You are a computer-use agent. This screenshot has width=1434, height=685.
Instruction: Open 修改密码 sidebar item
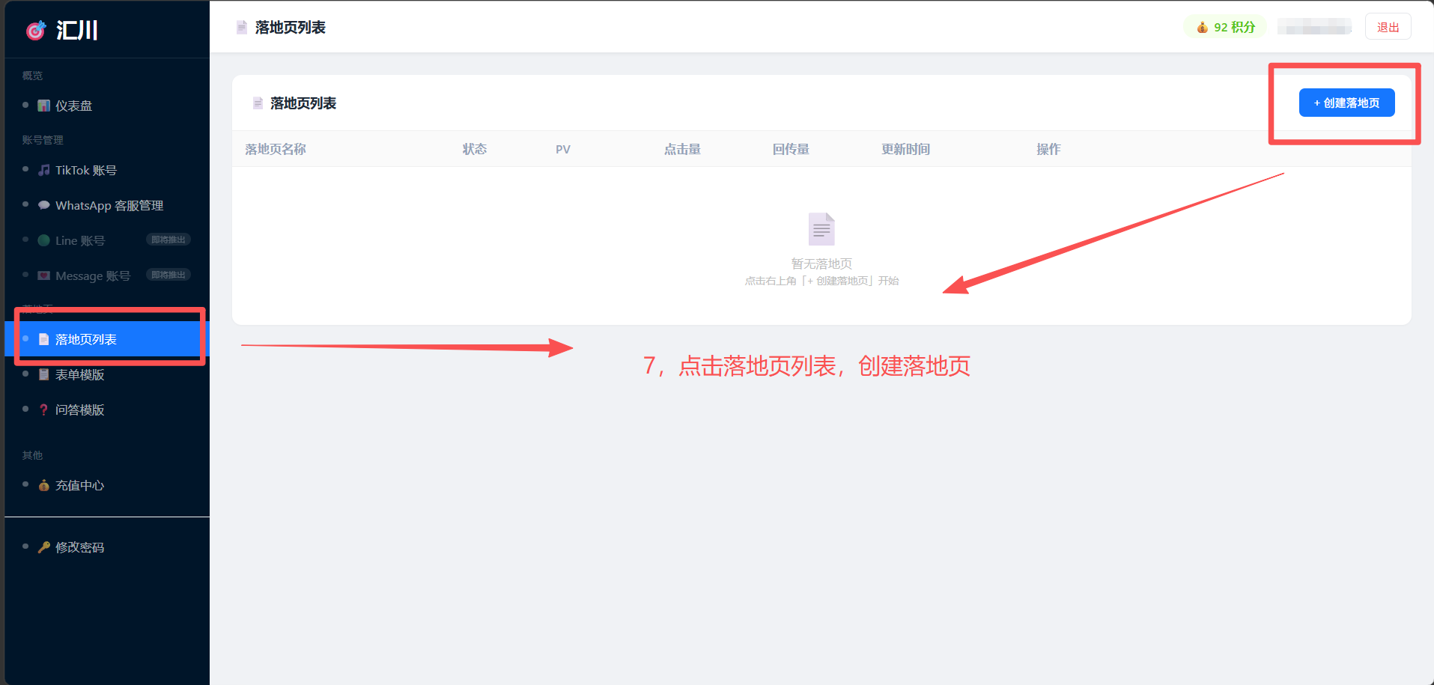coord(107,547)
